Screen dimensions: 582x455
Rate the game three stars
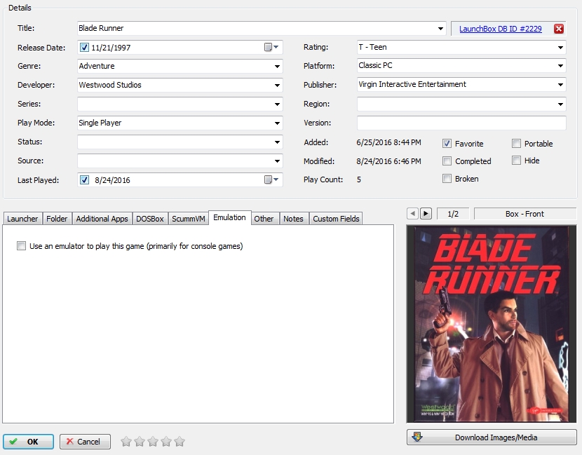click(x=153, y=441)
